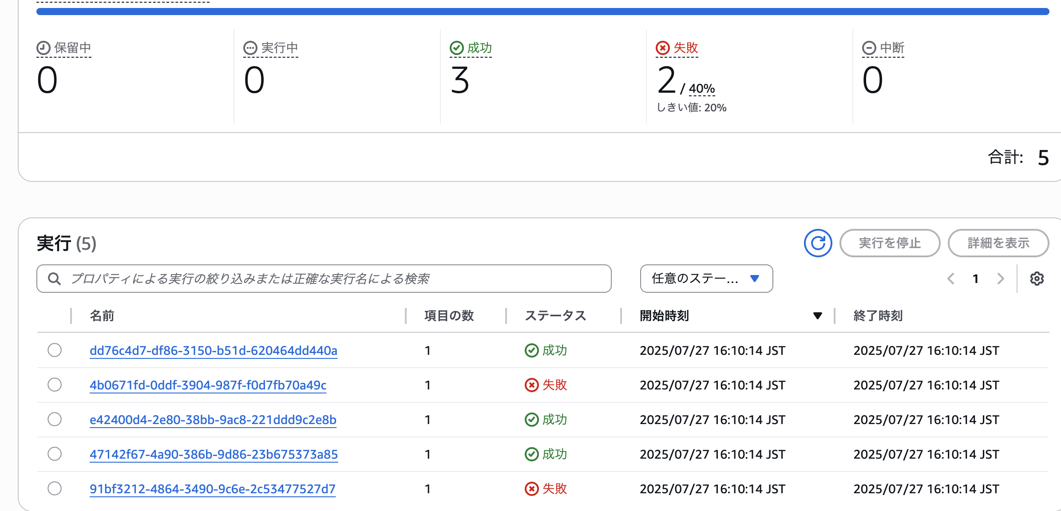
Task: Click item count 1 in e42400d4 row
Action: tap(428, 420)
